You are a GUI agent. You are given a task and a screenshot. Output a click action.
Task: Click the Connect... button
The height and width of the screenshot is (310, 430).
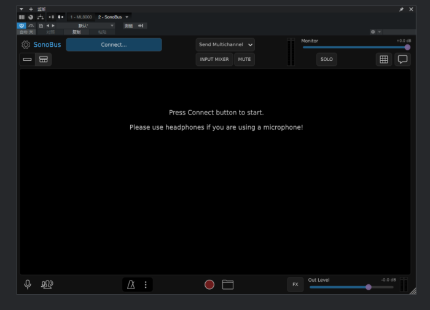coord(114,45)
